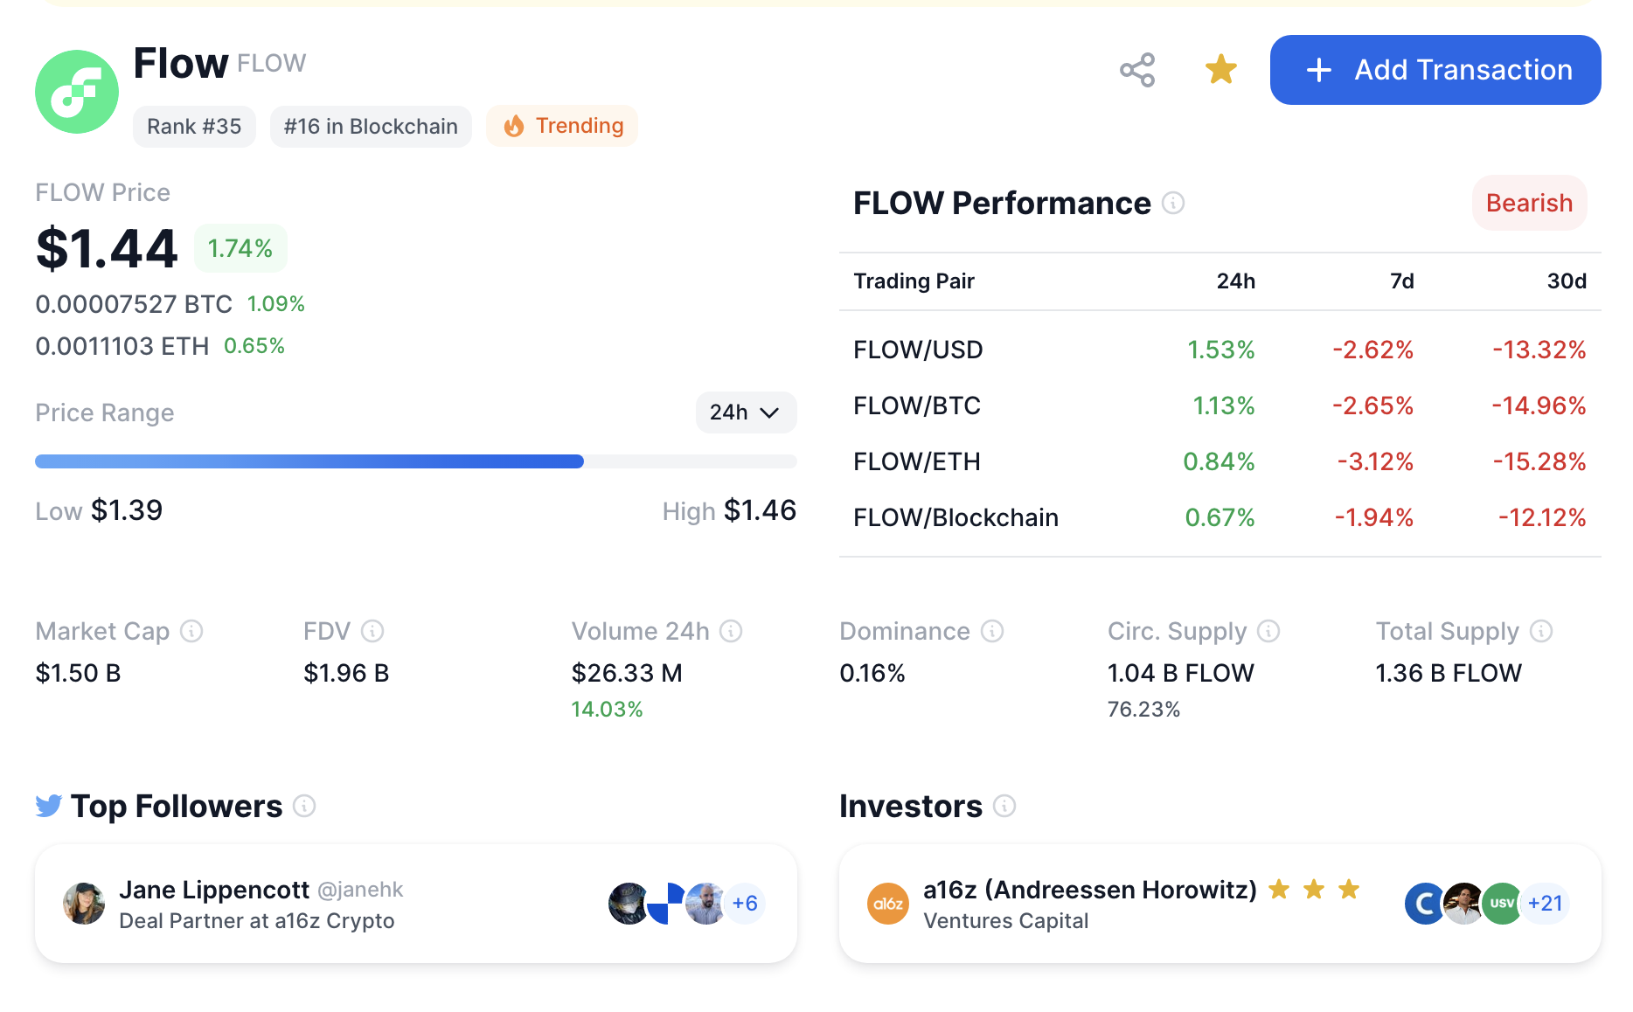The image size is (1633, 1012).
Task: Click the Trending flame icon
Action: tap(514, 126)
